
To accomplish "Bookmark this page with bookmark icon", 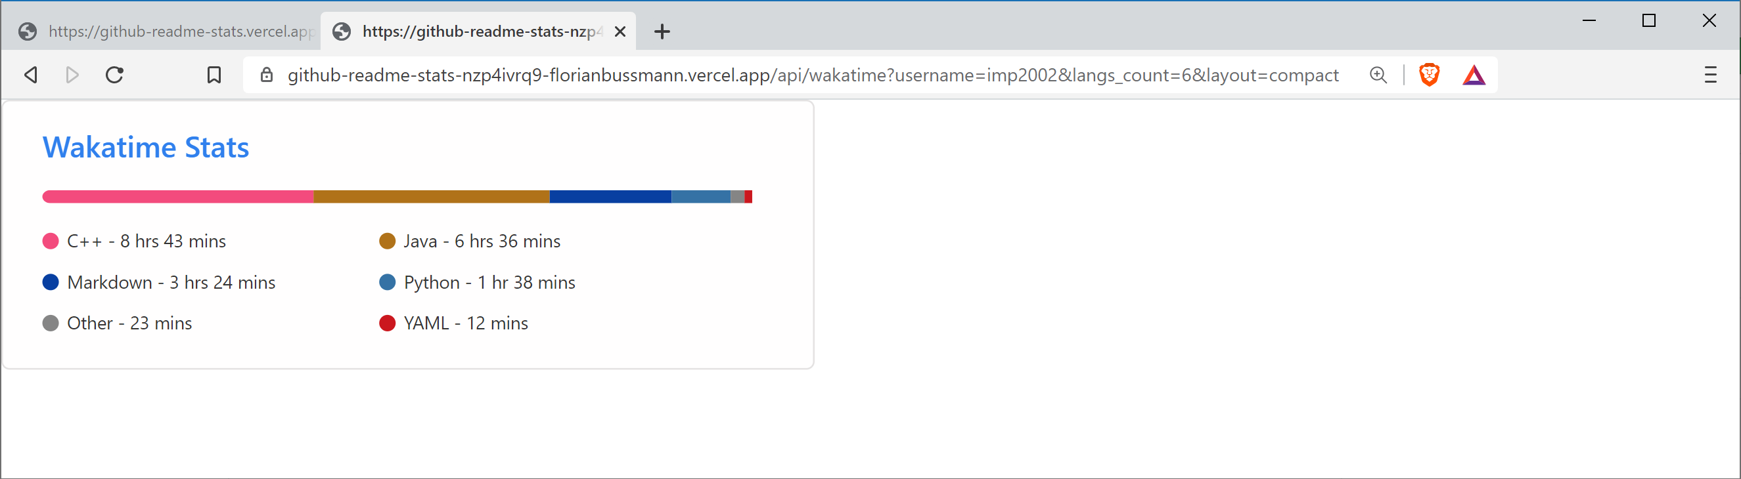I will click(214, 75).
